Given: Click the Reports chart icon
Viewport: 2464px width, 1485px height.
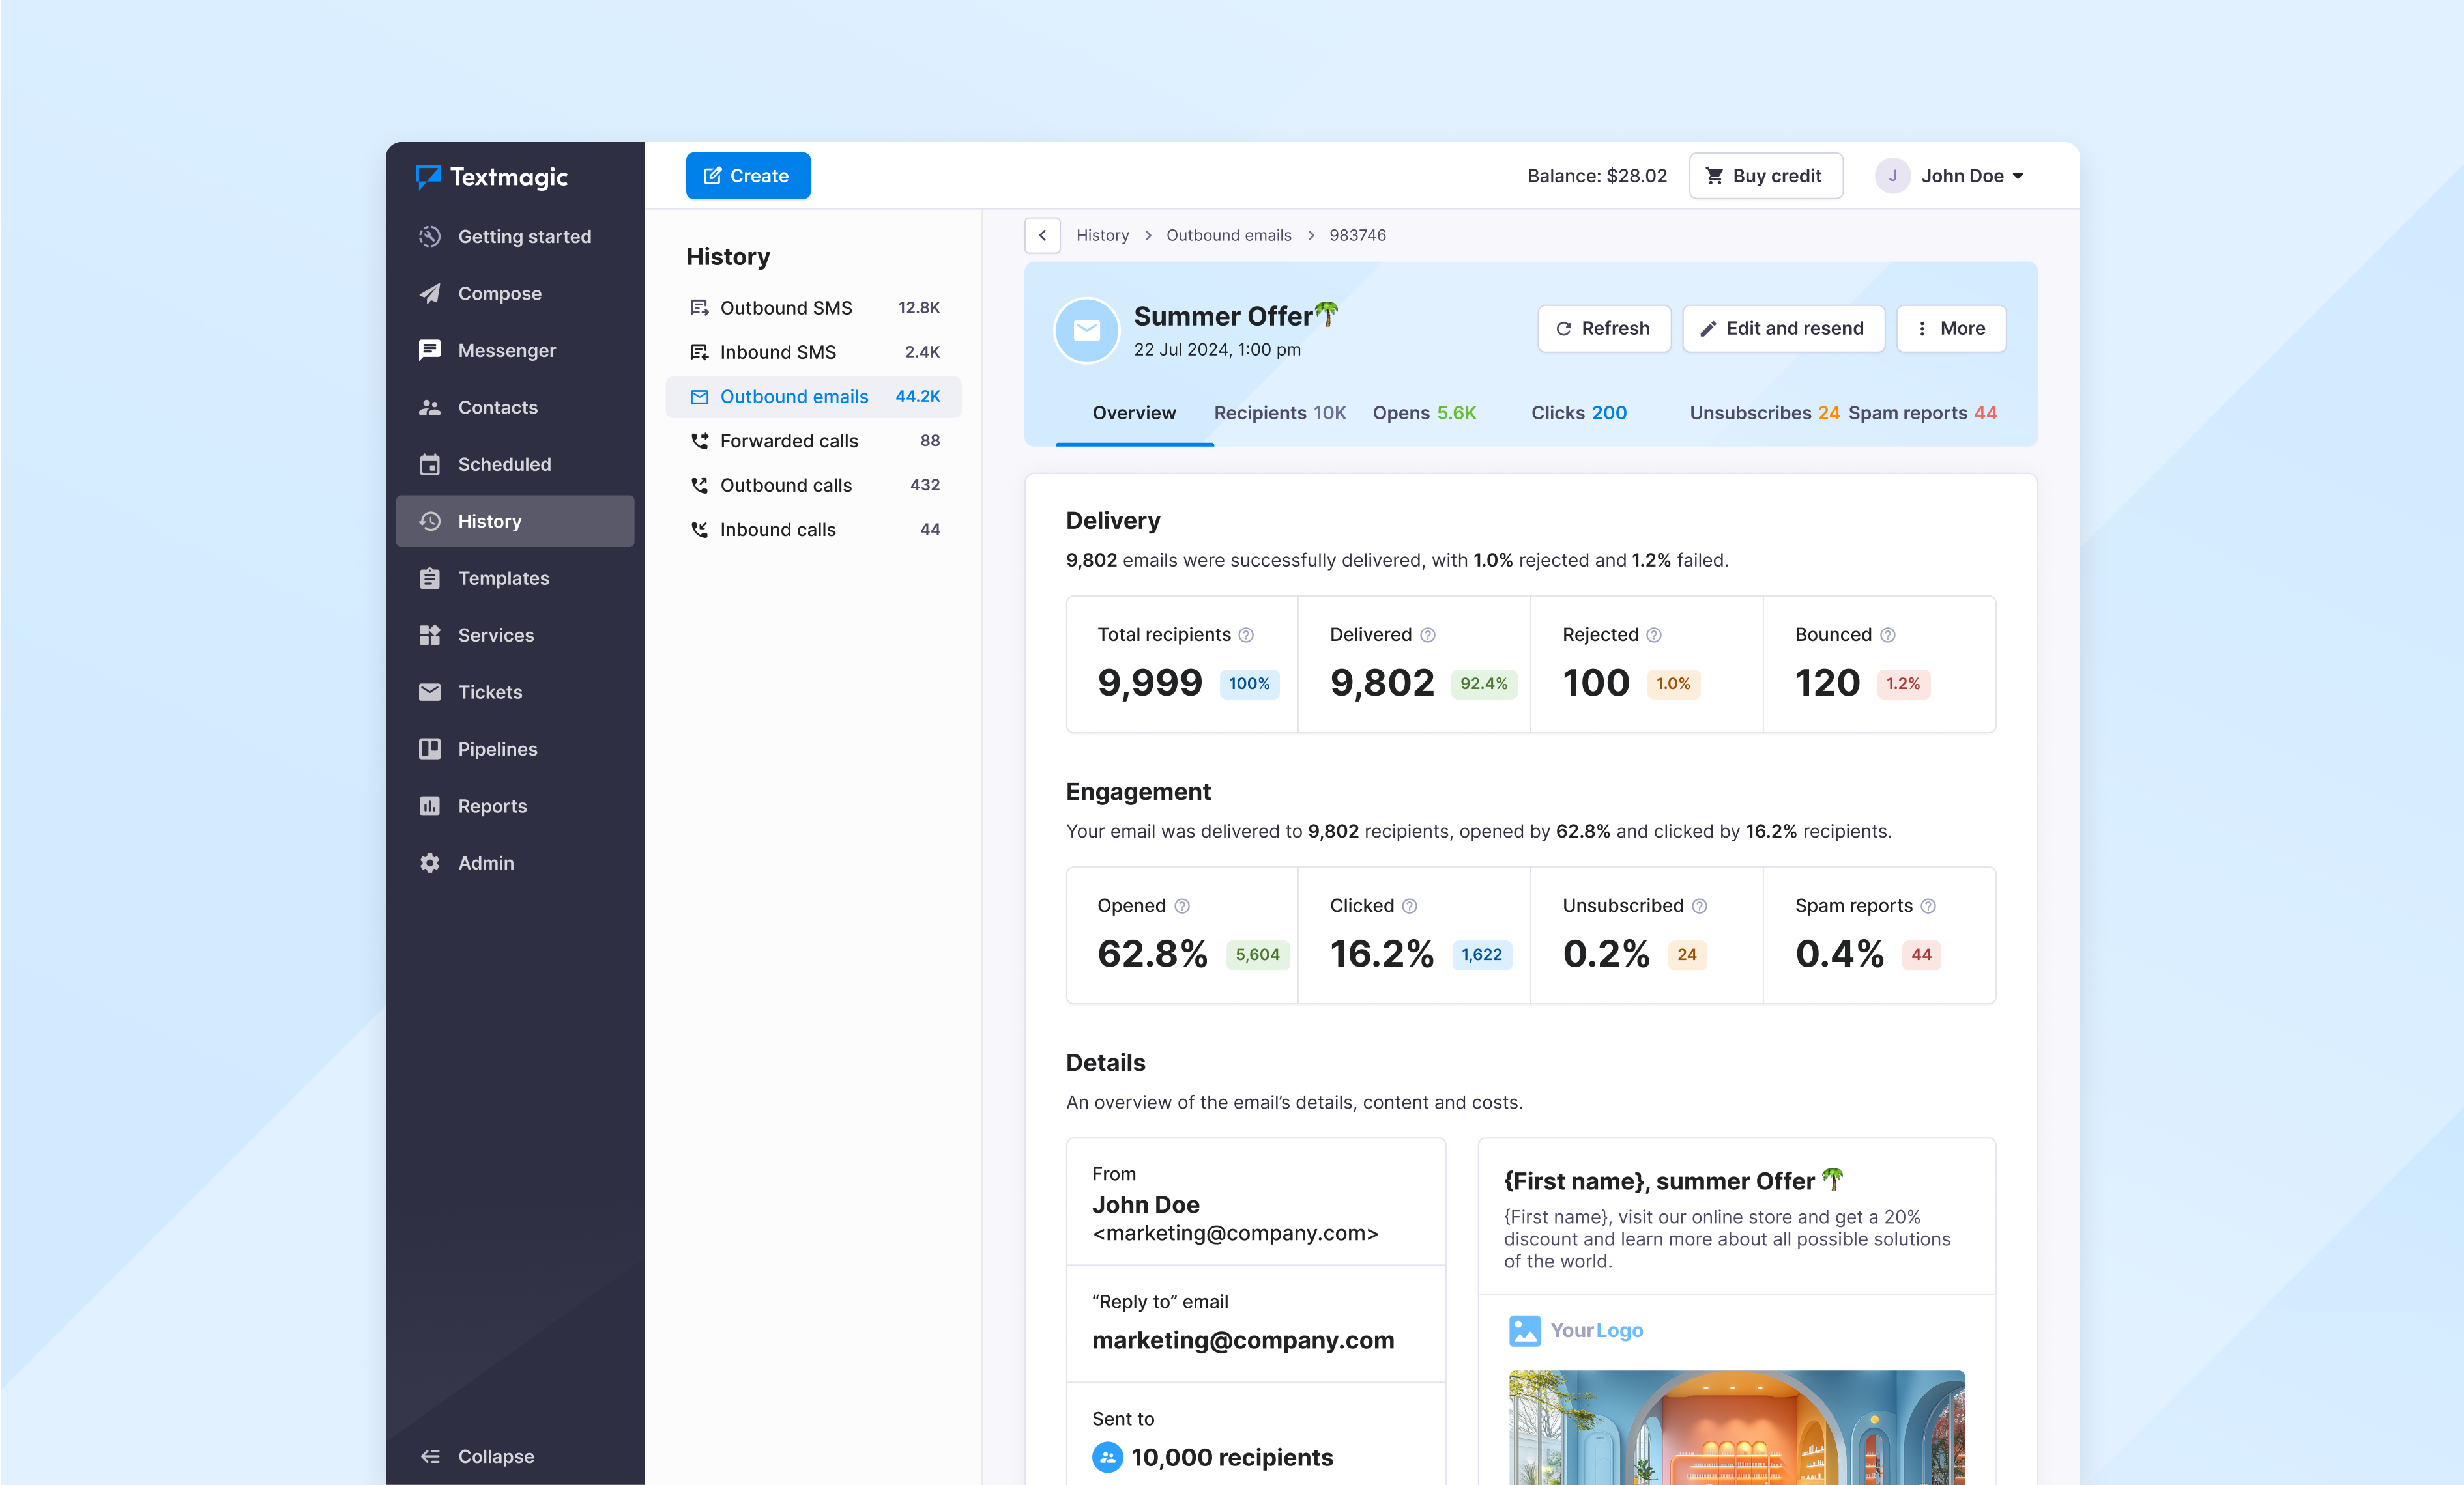Looking at the screenshot, I should (430, 806).
